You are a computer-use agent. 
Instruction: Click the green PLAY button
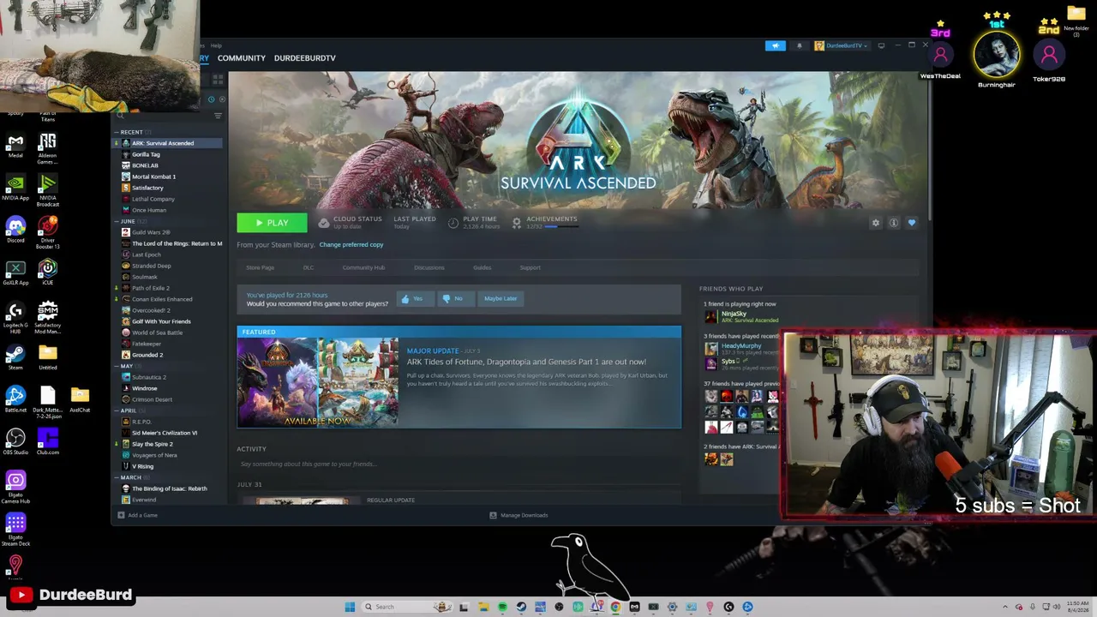click(x=272, y=223)
